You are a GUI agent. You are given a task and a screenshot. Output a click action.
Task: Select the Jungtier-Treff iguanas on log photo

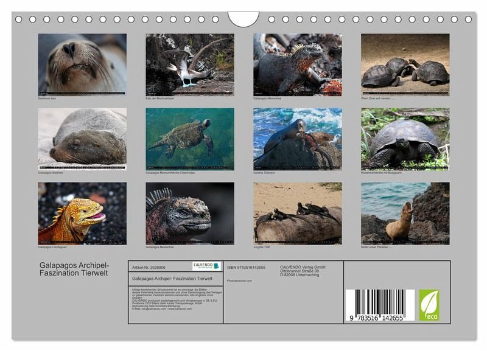[x=297, y=213]
